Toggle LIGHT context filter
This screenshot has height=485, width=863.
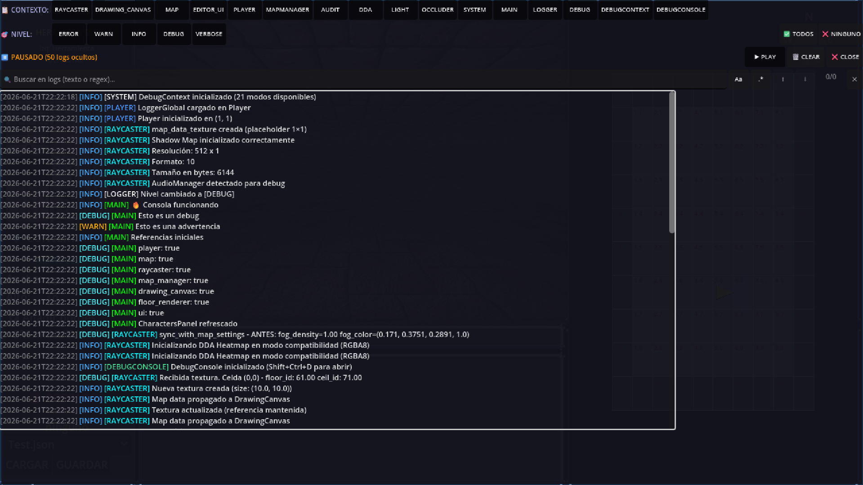click(400, 10)
